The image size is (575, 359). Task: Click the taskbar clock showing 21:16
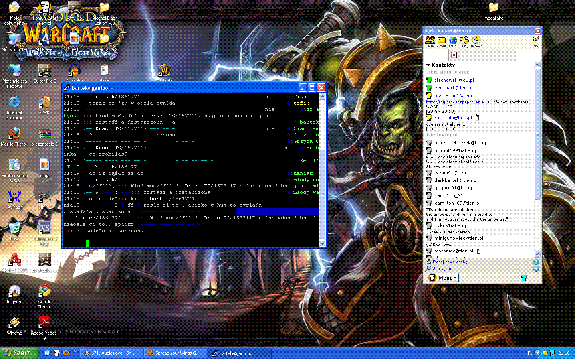(564, 353)
